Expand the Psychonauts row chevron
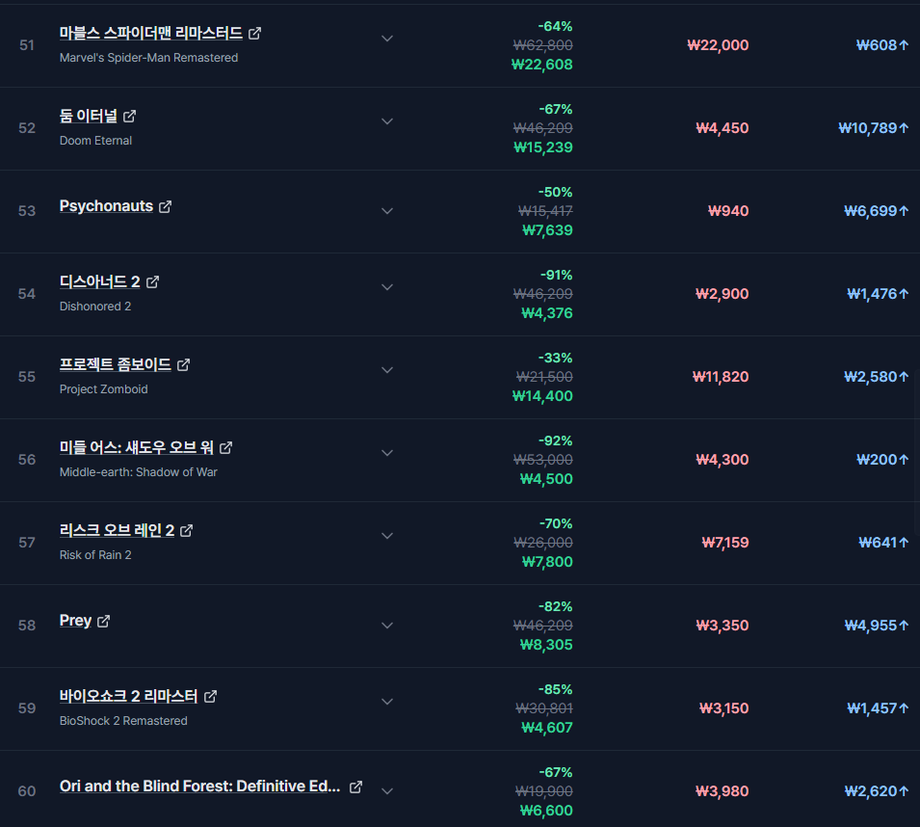The image size is (920, 827). pos(387,211)
